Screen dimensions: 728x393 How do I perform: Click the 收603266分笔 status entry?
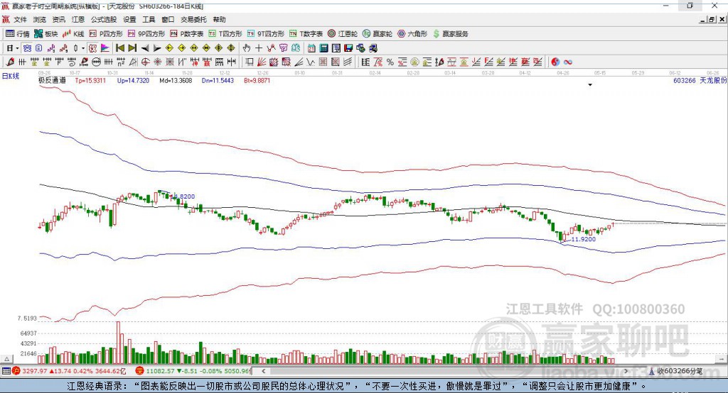(x=676, y=371)
